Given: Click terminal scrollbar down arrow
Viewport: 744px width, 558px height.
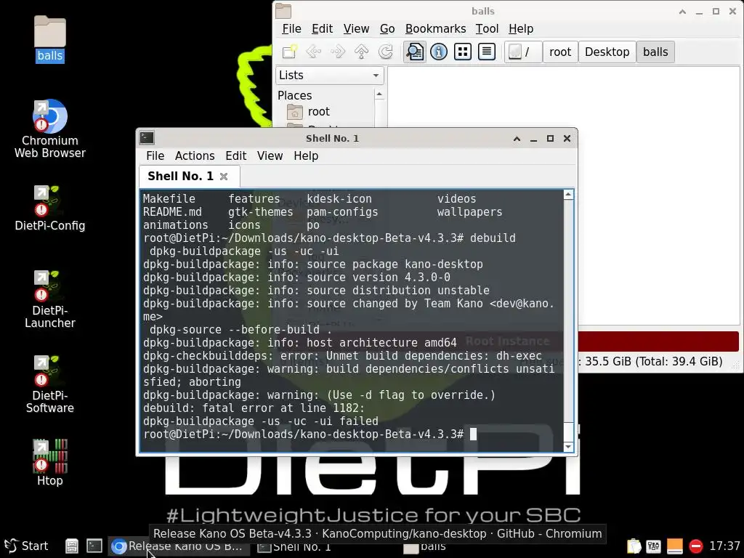Looking at the screenshot, I should coord(568,447).
